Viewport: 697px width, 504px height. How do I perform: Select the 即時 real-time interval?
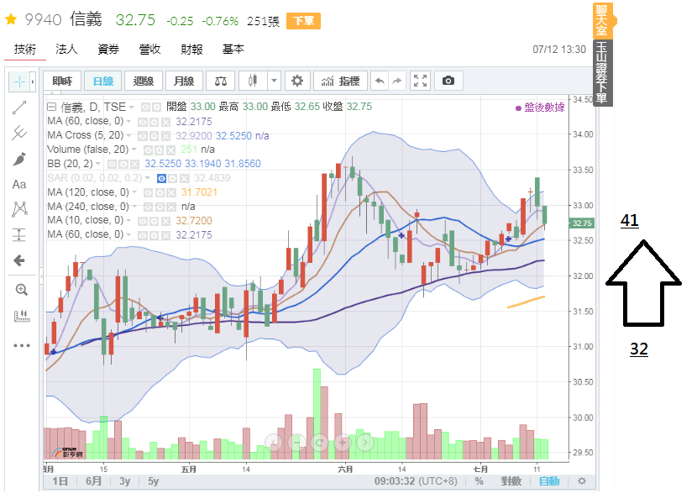click(62, 81)
